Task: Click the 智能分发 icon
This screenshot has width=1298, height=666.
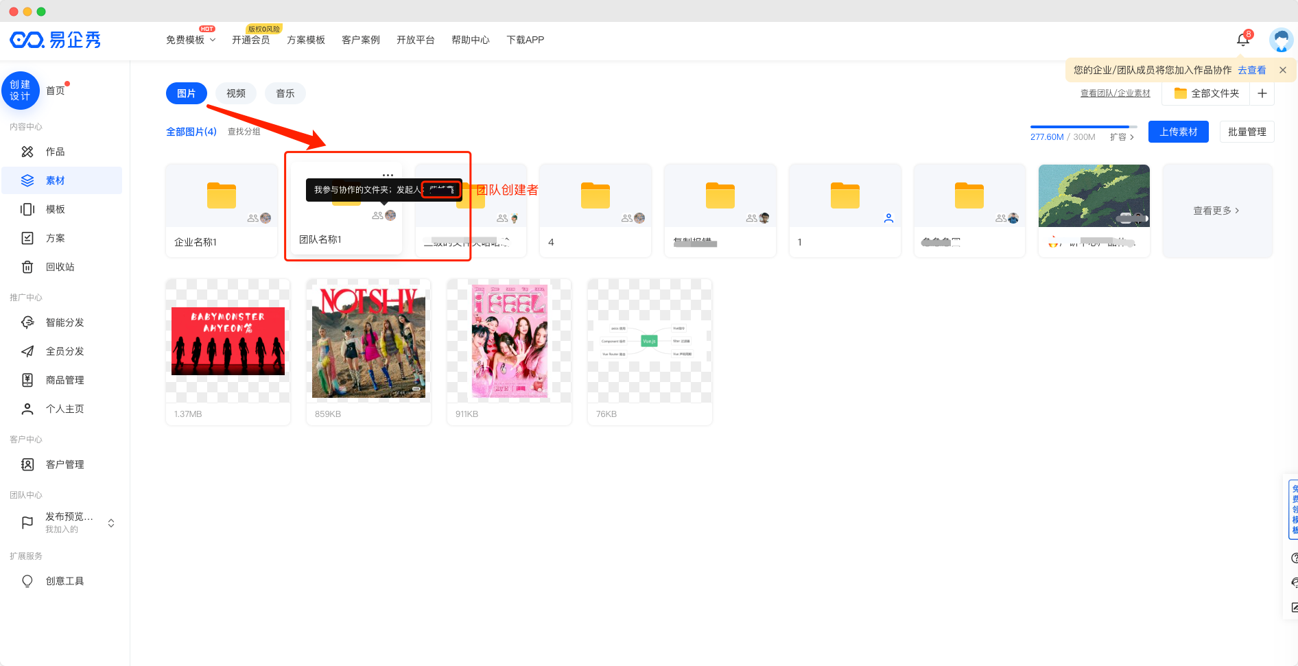Action: pyautogui.click(x=27, y=322)
